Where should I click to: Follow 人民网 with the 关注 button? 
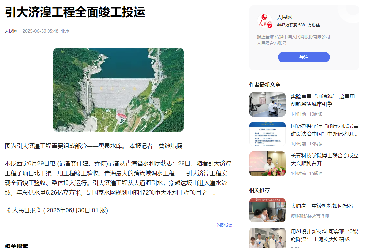[304, 57]
